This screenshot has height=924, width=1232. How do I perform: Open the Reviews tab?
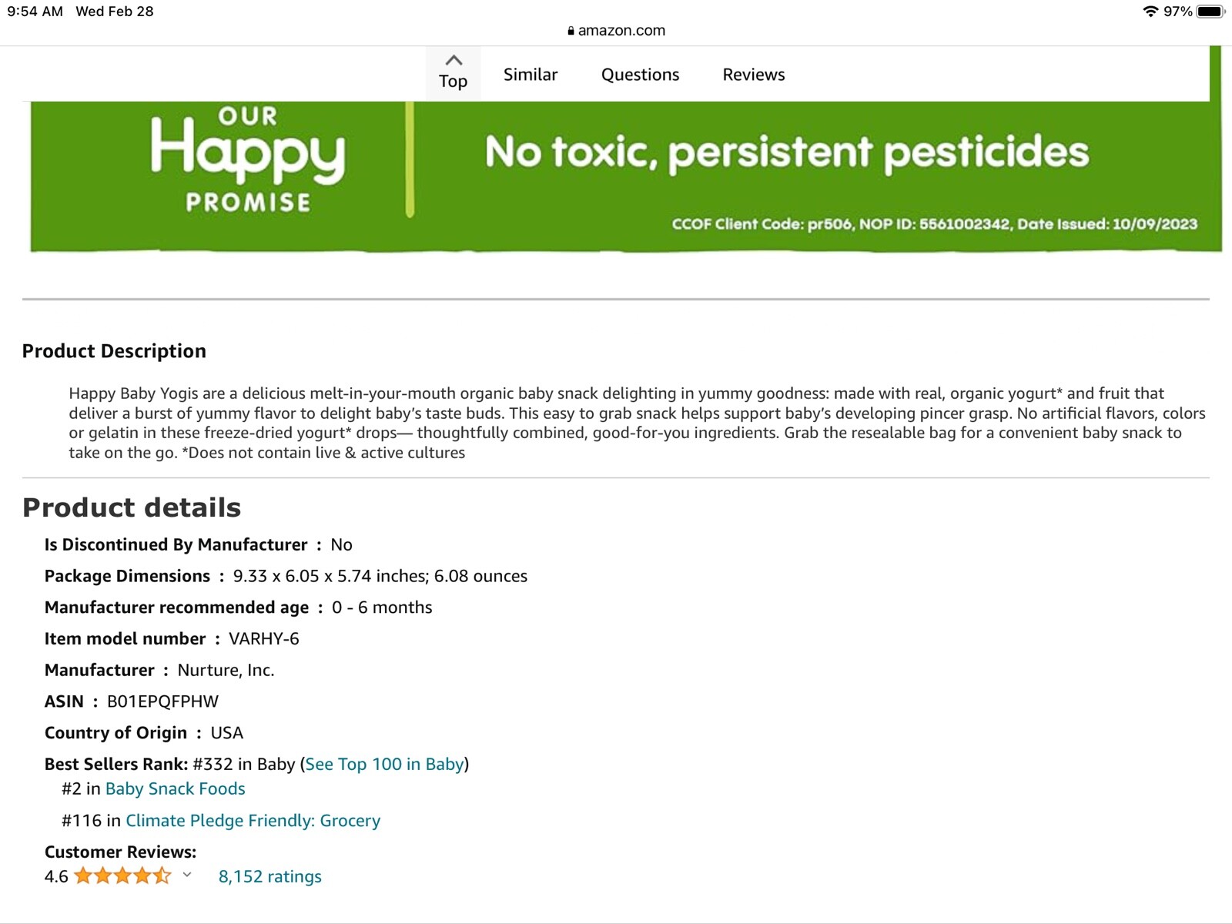[753, 75]
